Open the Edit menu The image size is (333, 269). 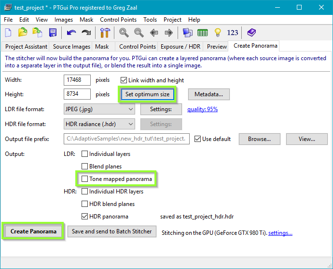tap(24, 20)
